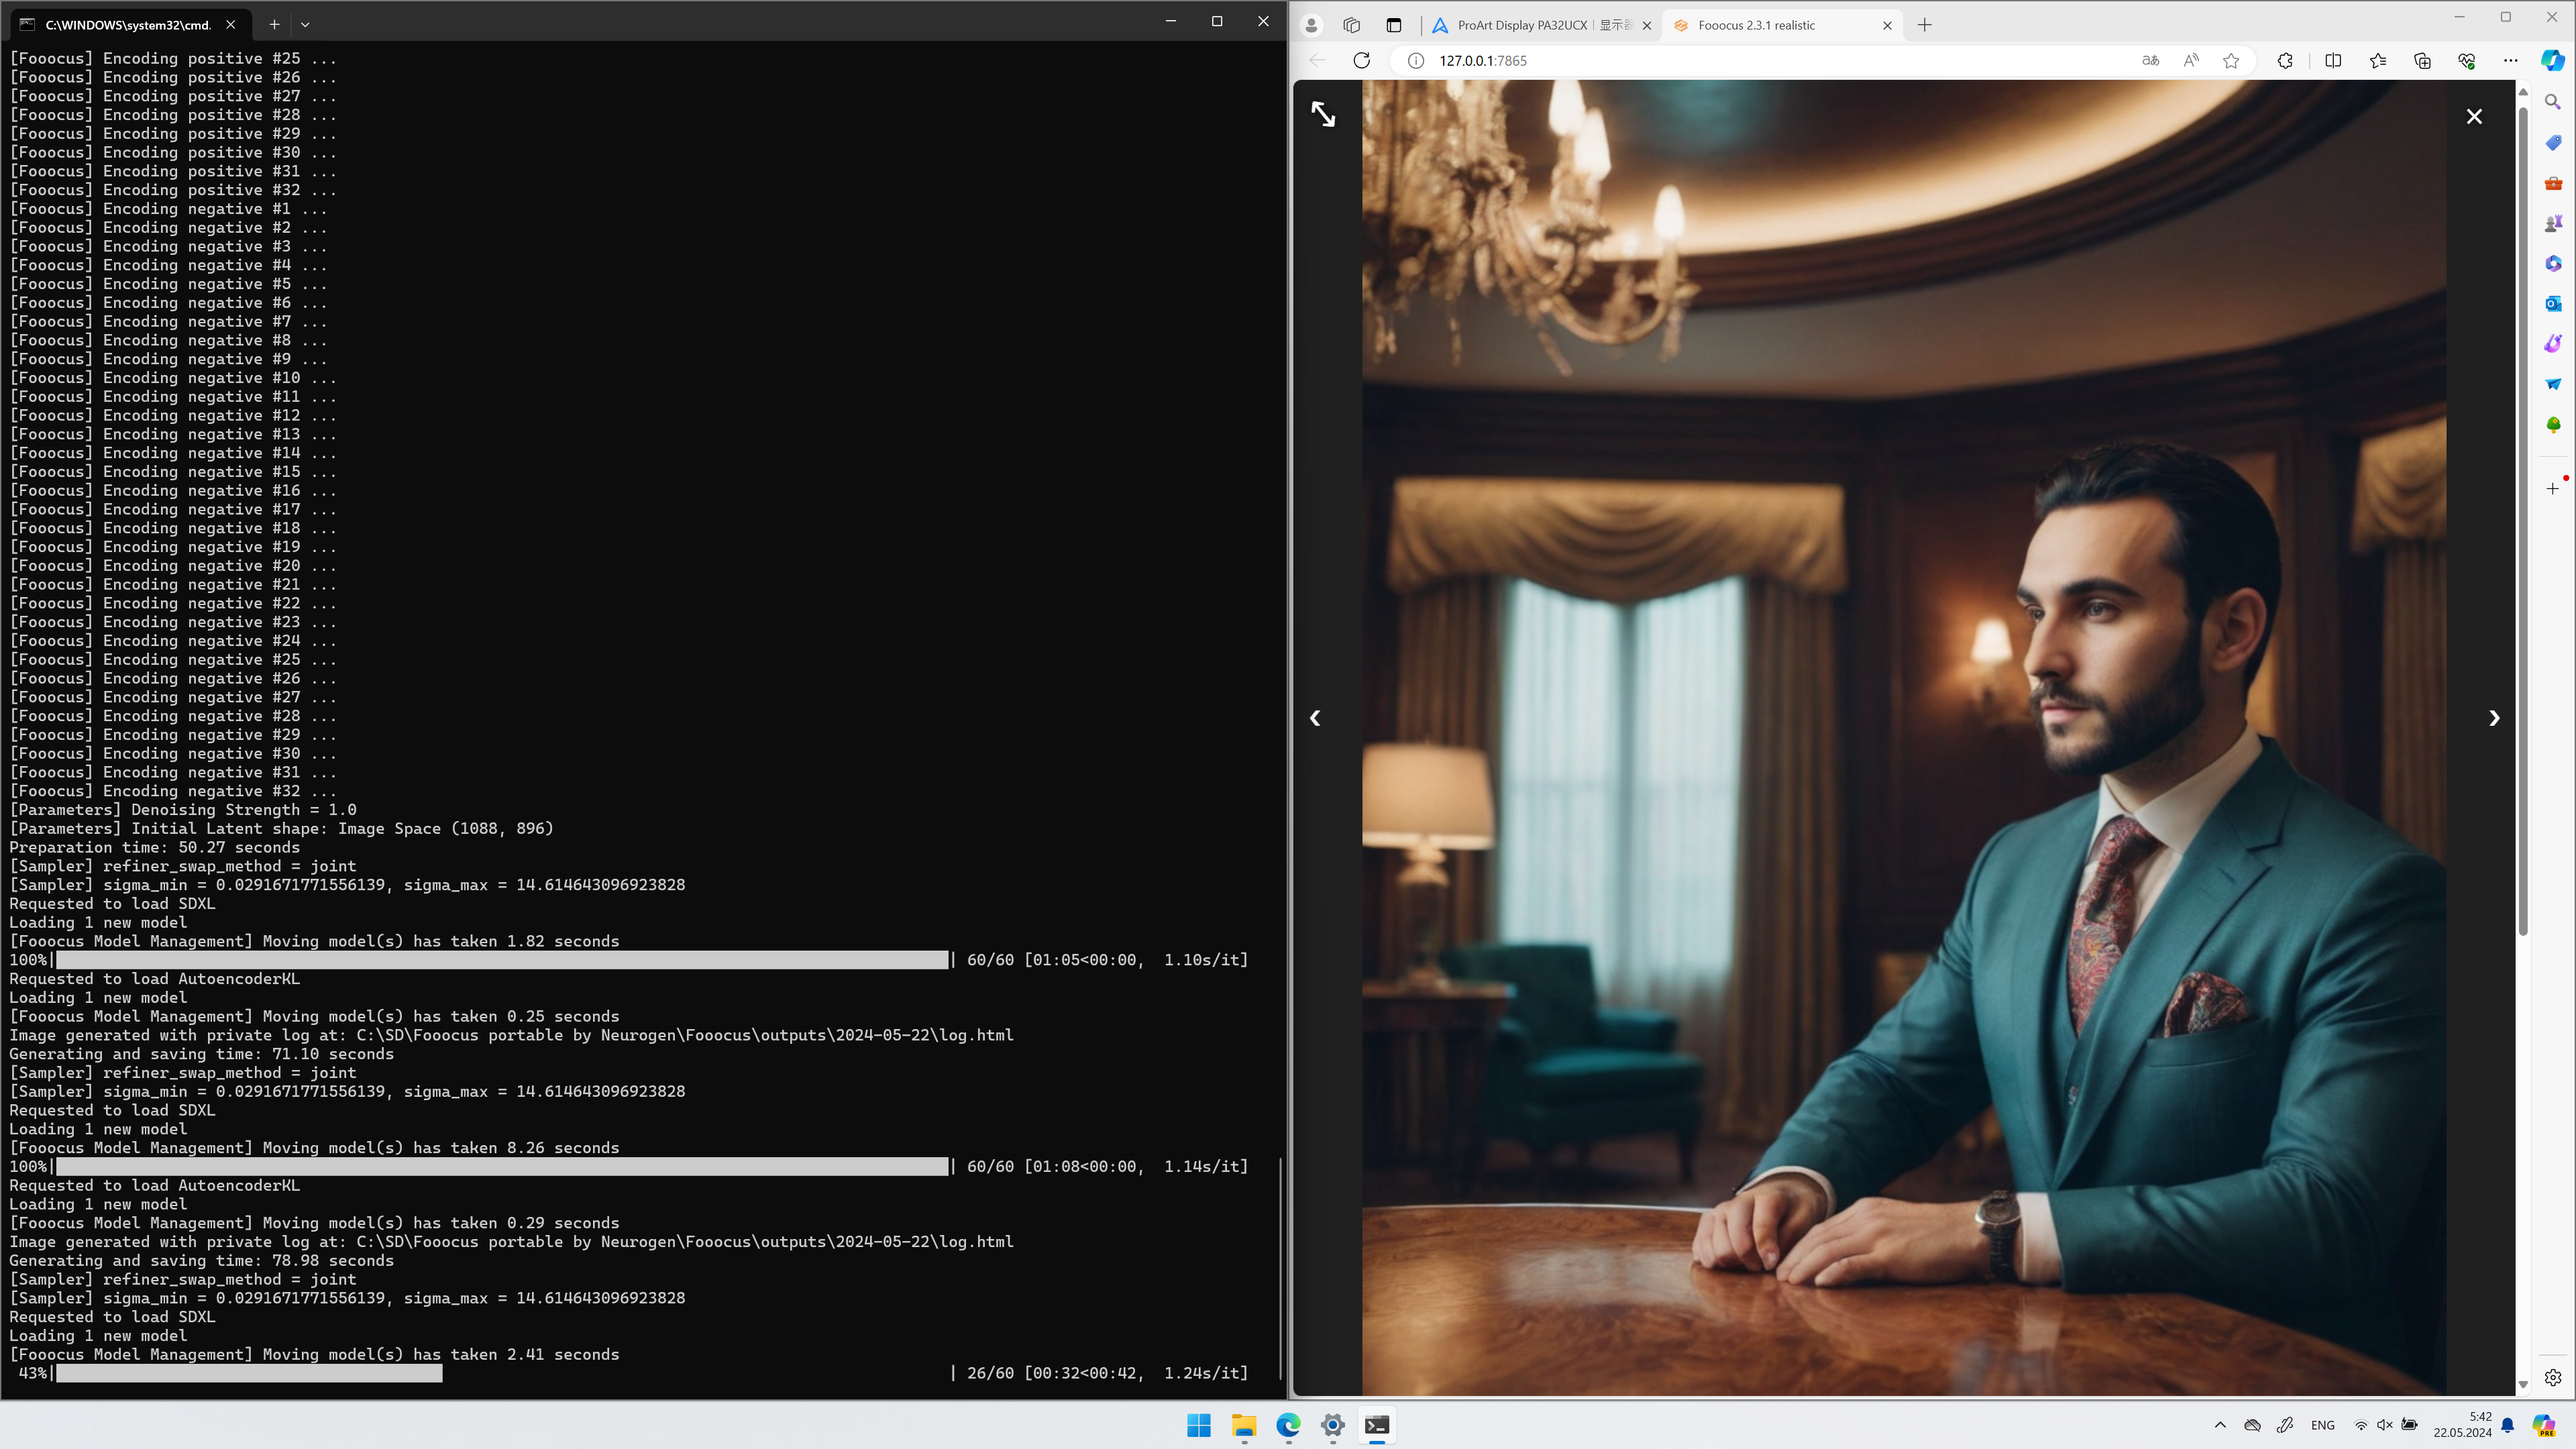Image resolution: width=2576 pixels, height=1449 pixels.
Task: Open the taskbar clock showing 5:42
Action: (2462, 1425)
